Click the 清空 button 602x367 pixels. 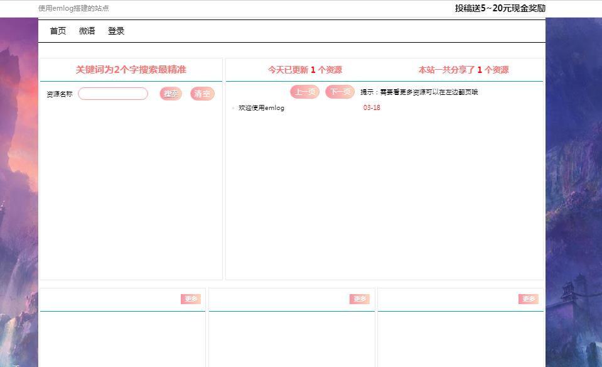click(x=202, y=94)
